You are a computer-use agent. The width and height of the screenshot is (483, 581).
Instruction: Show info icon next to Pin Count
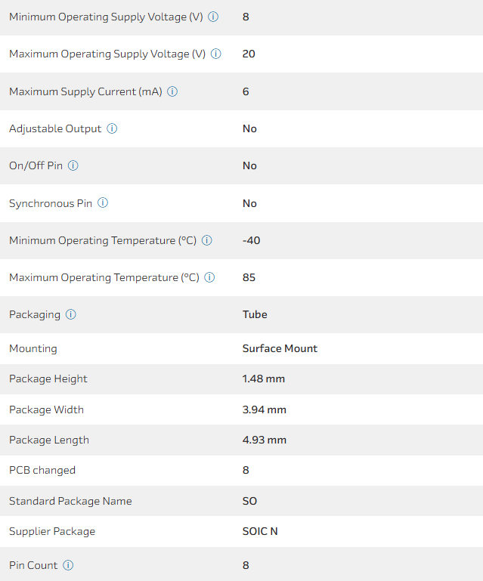(x=68, y=565)
